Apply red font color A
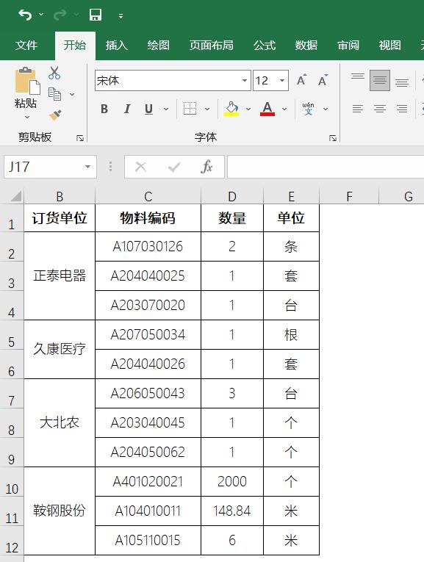Screen dimensions: 424x562 [x=267, y=109]
